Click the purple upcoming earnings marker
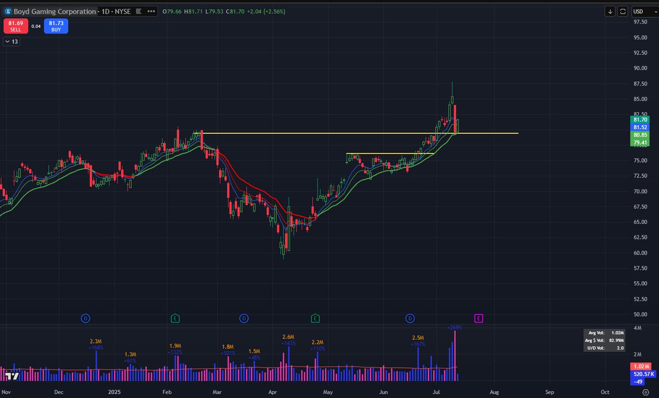 [x=479, y=318]
